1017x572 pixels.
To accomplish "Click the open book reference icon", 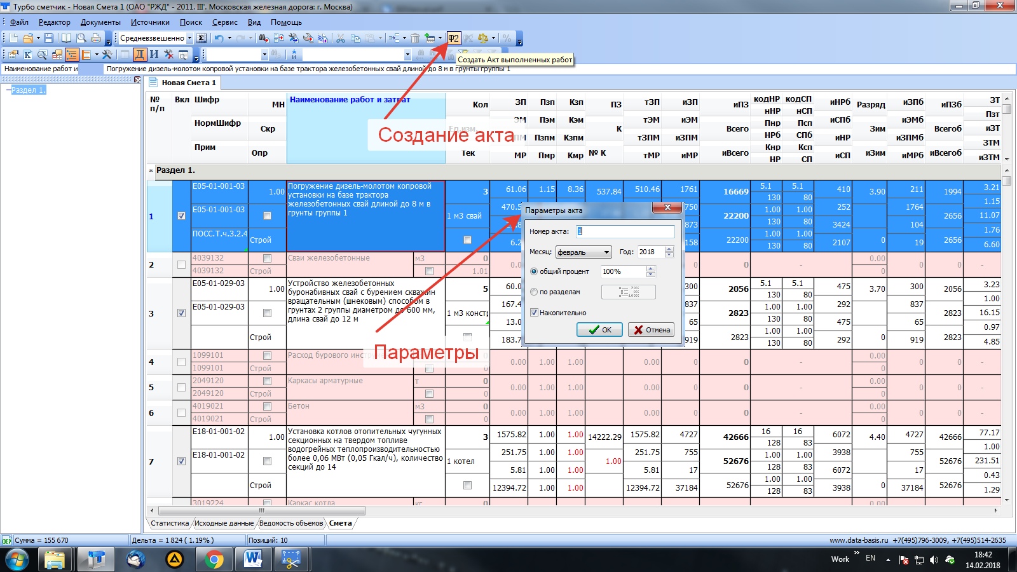I will [x=66, y=38].
